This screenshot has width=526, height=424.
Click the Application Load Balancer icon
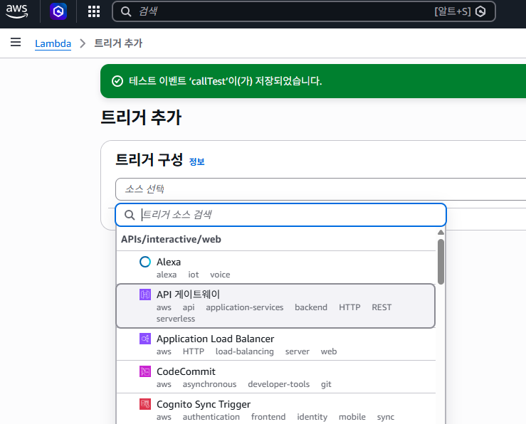[145, 339]
